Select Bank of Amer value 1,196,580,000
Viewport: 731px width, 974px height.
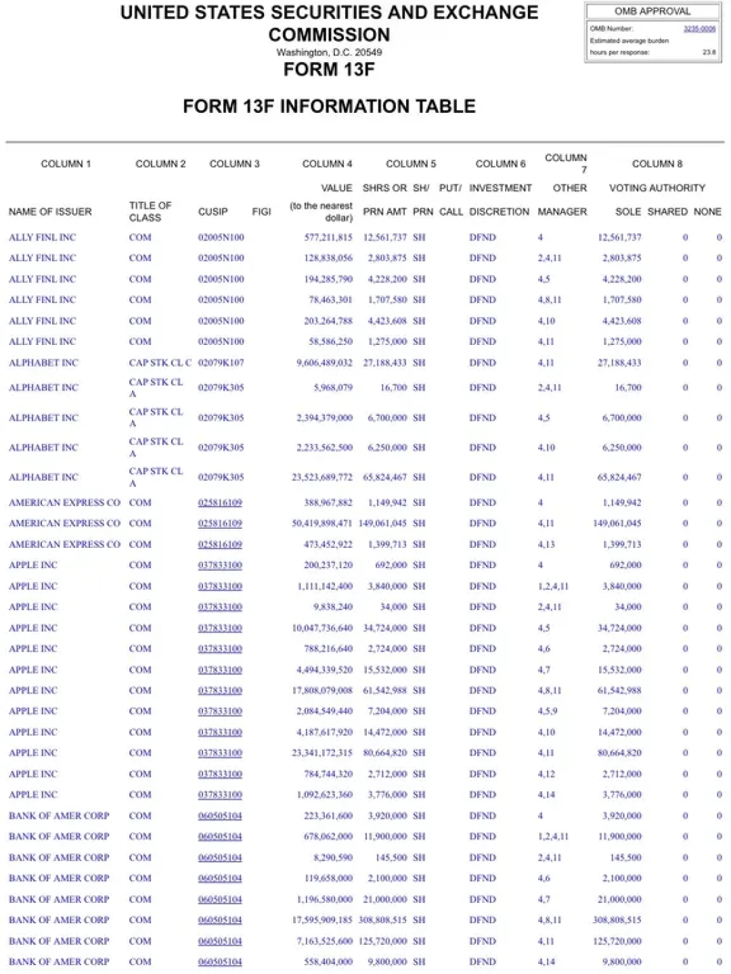(325, 900)
